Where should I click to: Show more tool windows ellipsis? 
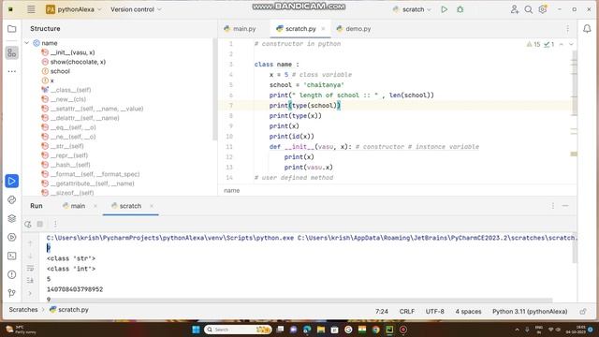12,71
